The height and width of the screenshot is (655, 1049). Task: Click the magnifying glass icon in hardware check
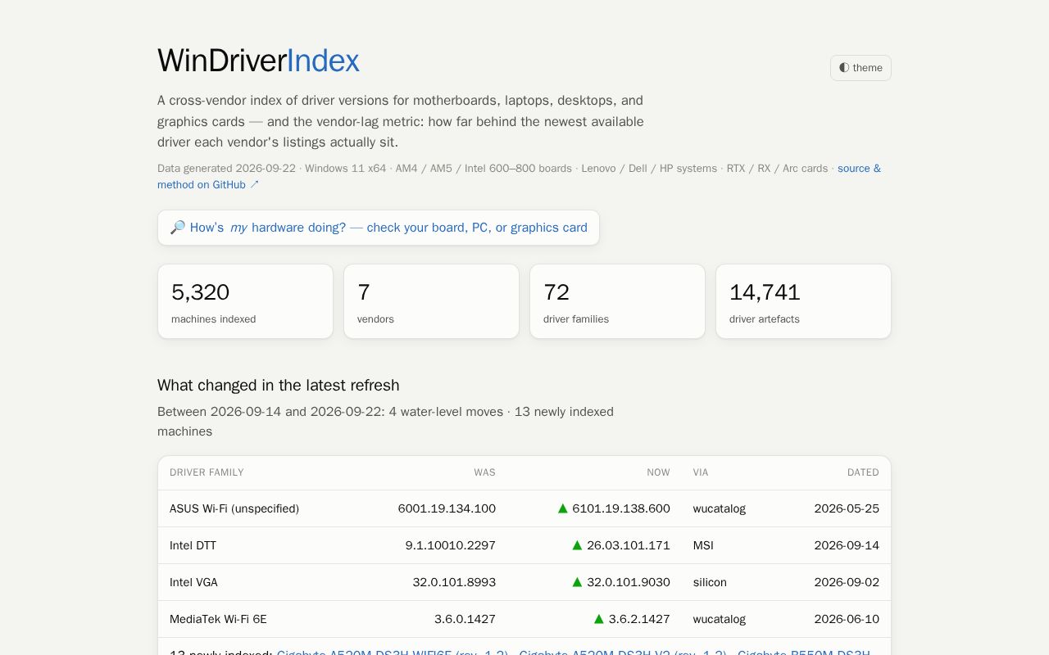(178, 228)
